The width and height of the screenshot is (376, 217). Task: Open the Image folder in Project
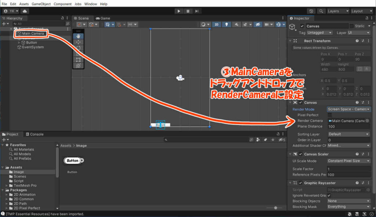point(18,172)
